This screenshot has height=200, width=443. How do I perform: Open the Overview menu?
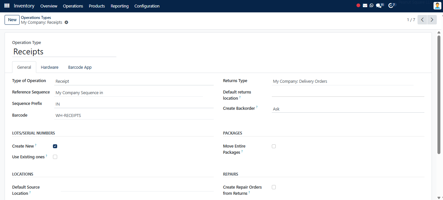(x=49, y=6)
